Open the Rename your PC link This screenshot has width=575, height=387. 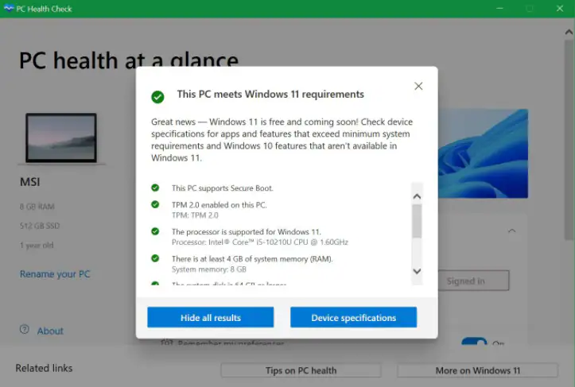coord(55,274)
